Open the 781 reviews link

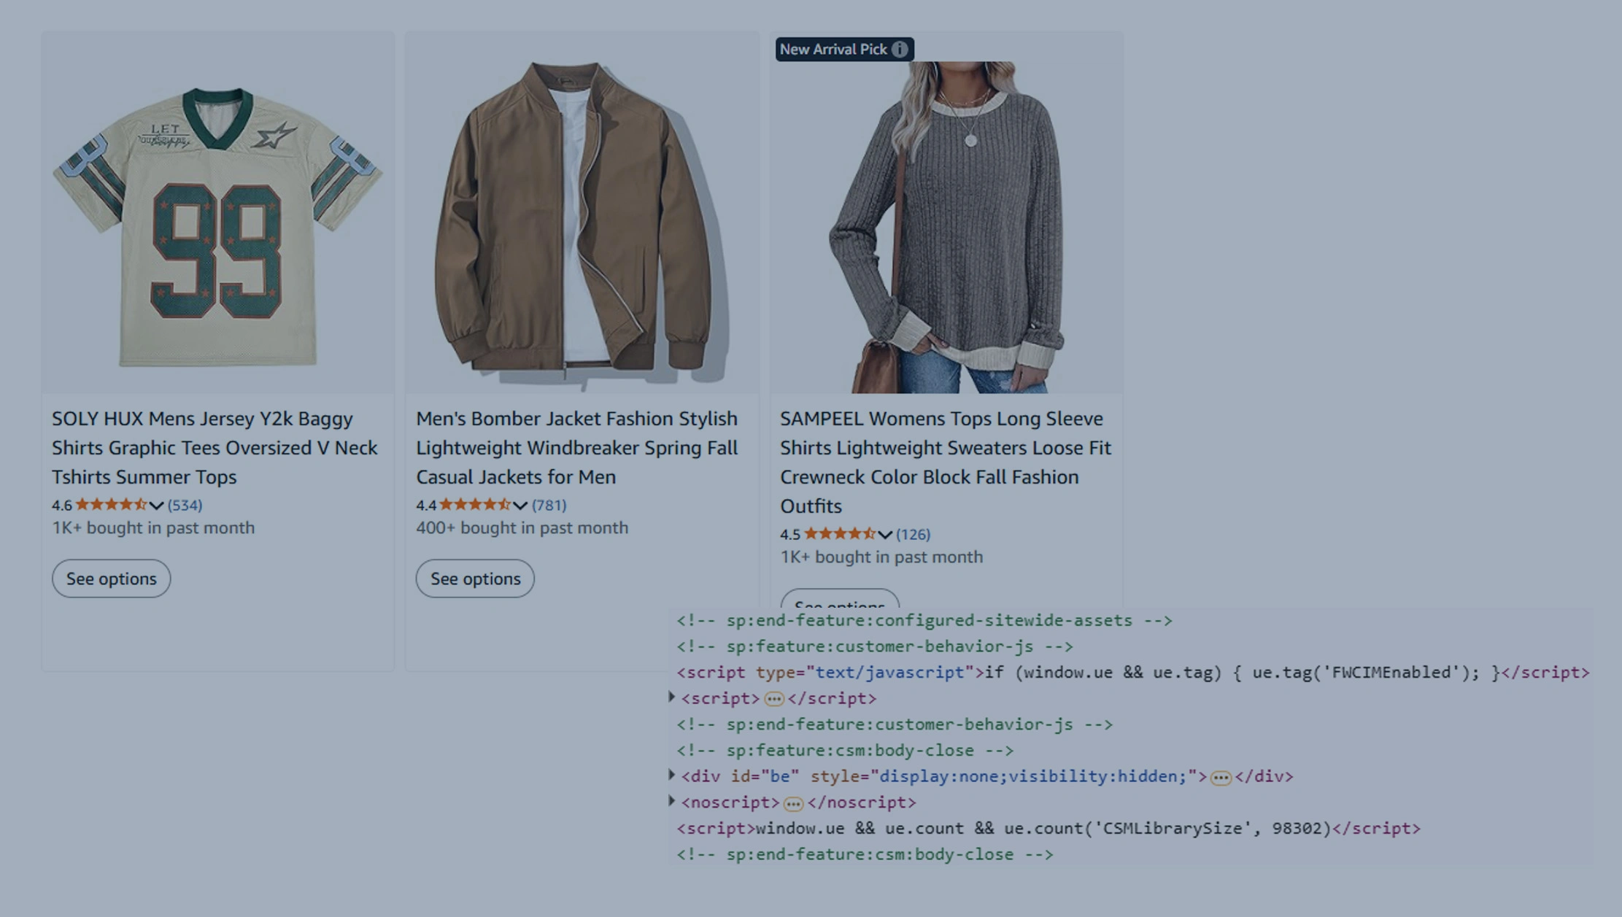pyautogui.click(x=549, y=505)
